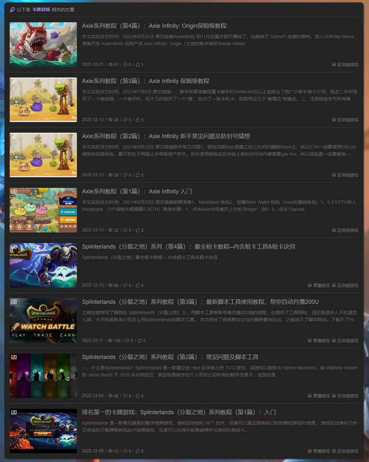This screenshot has height=462, width=369.
Task: Click 区块链游戏 category on Splinterlands 第3篇 row
Action: click(x=345, y=340)
